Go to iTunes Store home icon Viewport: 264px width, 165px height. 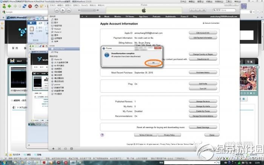click(100, 17)
